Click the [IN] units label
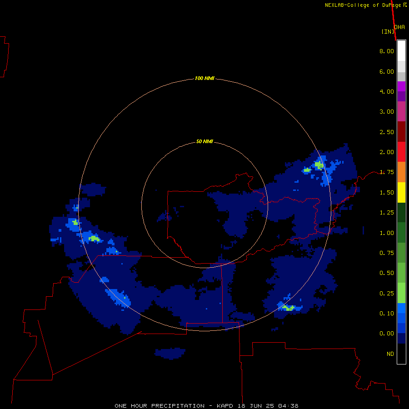409x409 pixels. click(x=388, y=31)
